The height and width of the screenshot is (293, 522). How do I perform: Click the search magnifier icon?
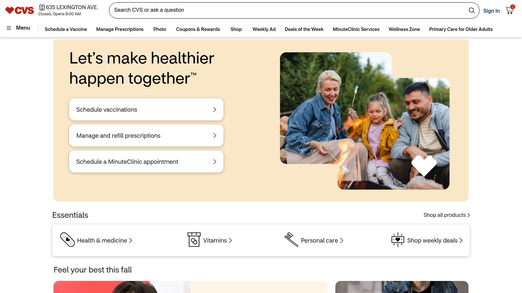click(x=471, y=10)
